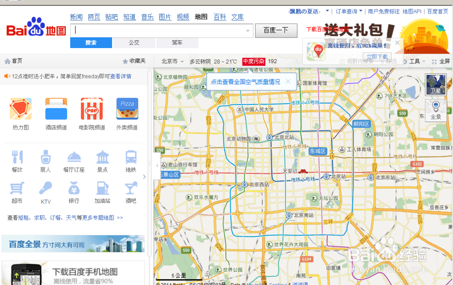The width and height of the screenshot is (453, 285).
Task: Select the 餐饮 dining category icon
Action: pyautogui.click(x=17, y=157)
